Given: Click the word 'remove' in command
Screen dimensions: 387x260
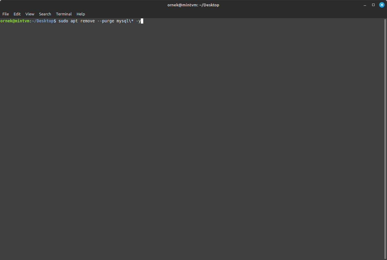Looking at the screenshot, I should coord(88,21).
